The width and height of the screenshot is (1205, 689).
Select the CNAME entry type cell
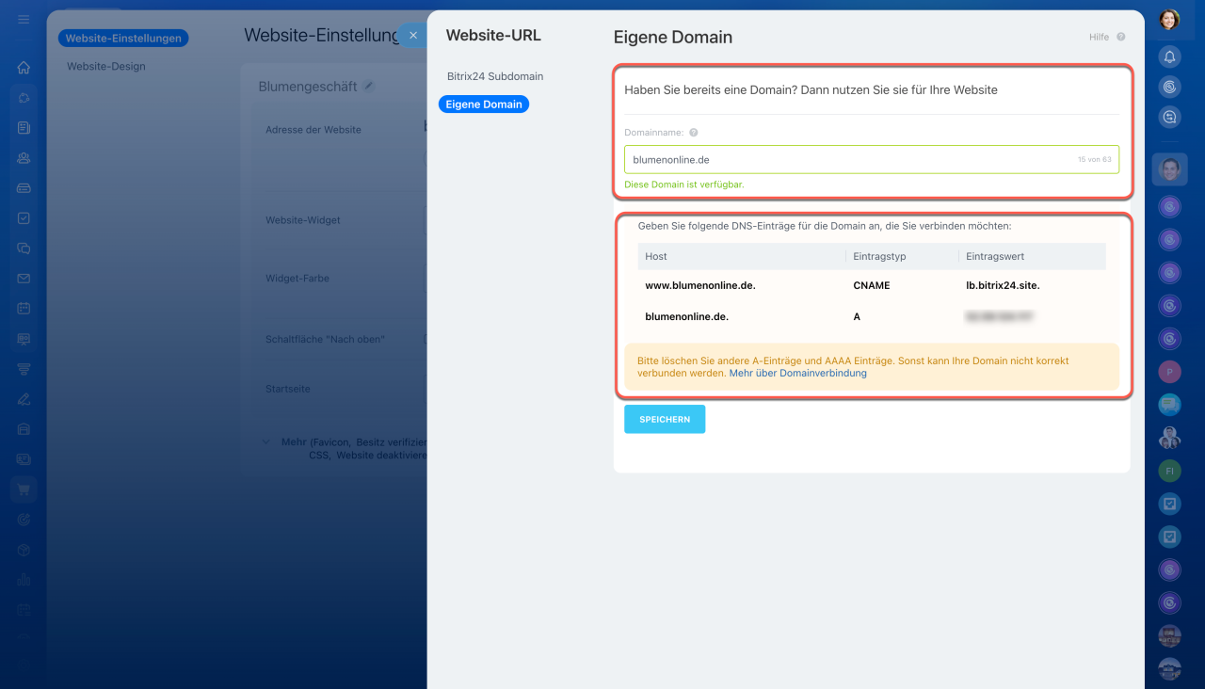[872, 285]
